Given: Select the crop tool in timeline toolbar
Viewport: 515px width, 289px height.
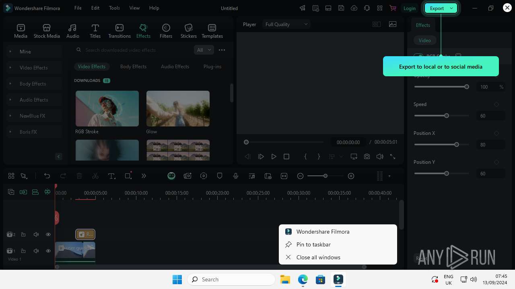Looking at the screenshot, I should [128, 176].
